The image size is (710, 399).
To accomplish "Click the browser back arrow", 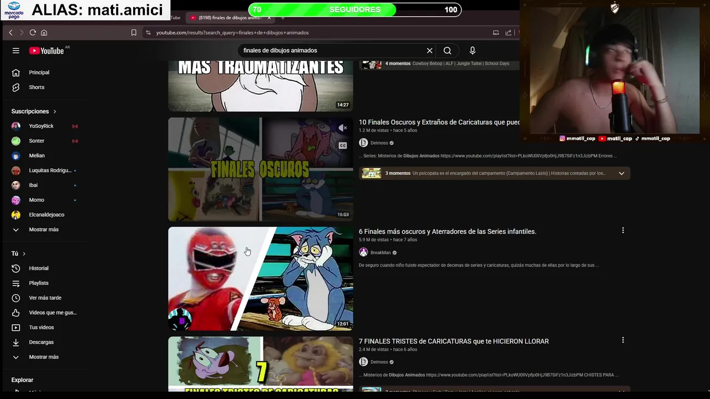I will (x=11, y=33).
